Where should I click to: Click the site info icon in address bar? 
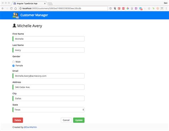pos(20,9)
